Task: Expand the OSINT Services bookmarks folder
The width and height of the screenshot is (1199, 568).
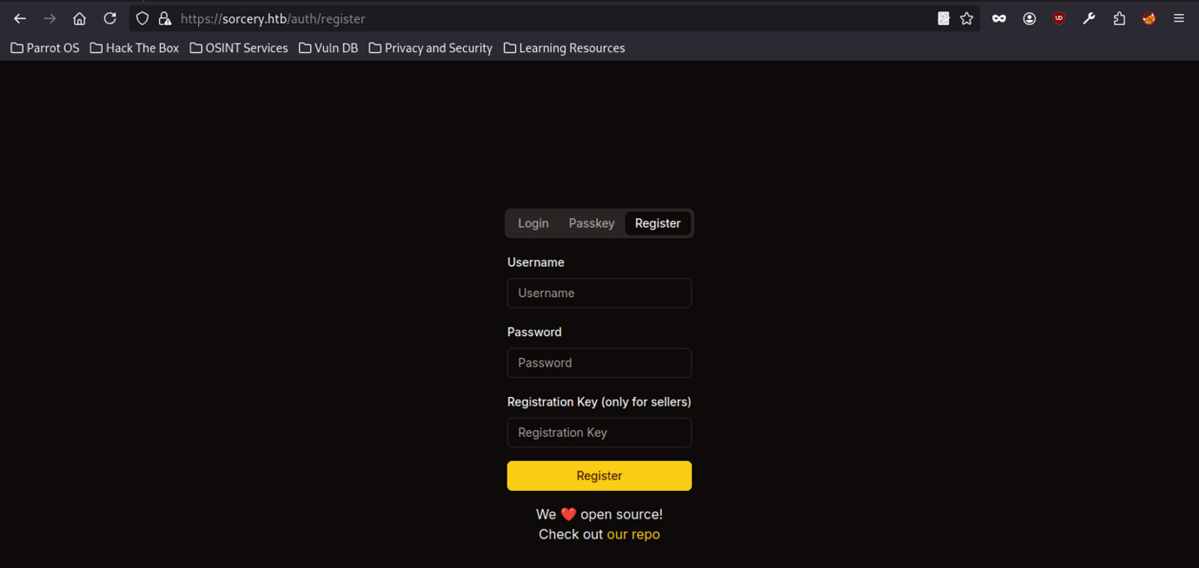Action: (239, 48)
